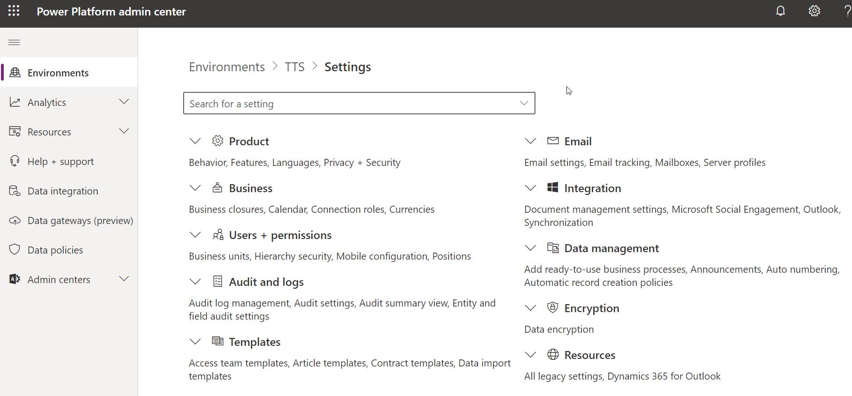
Task: Open the Audit and logs heading
Action: point(266,282)
